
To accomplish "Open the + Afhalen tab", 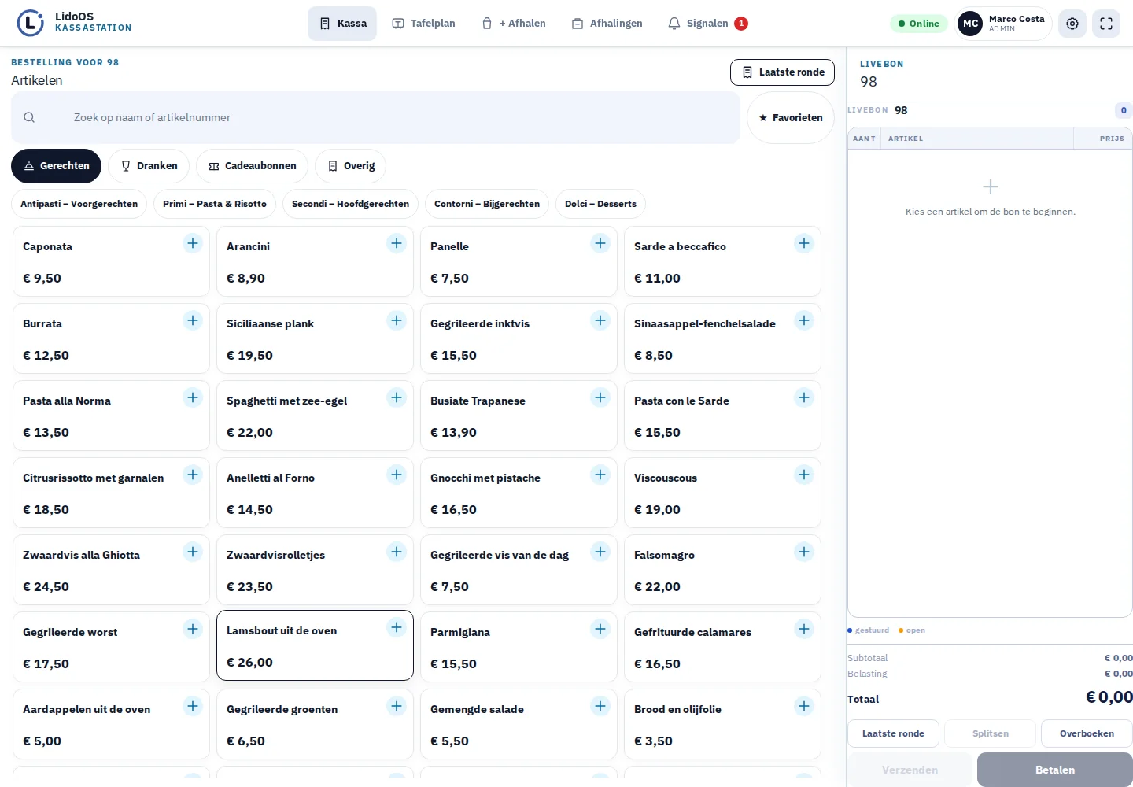I will pos(514,24).
